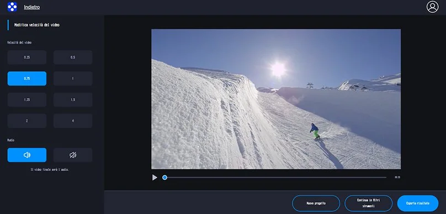
Task: Keep audio with the speaker icon
Action: 27,155
